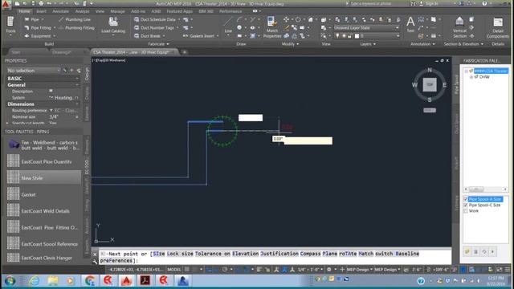This screenshot has height=289, width=514.
Task: Open the Gaskets Insert dropdown
Action: [x=218, y=36]
